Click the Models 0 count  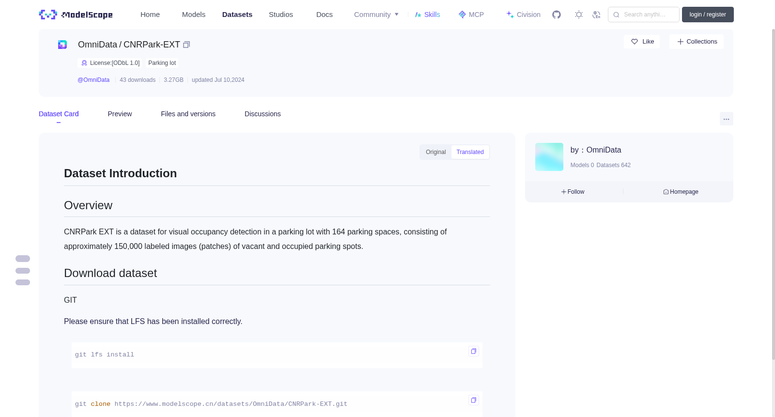pyautogui.click(x=582, y=165)
